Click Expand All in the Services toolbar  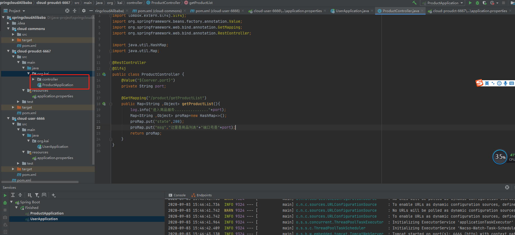click(13, 195)
